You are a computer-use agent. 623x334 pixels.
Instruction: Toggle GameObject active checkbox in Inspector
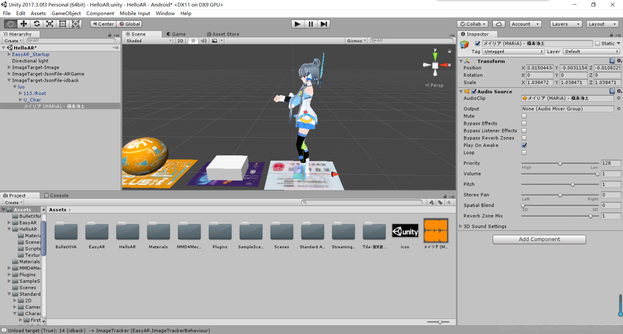click(x=477, y=43)
